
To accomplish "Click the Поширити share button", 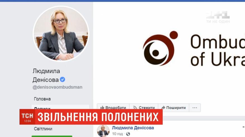I will 174,107.
